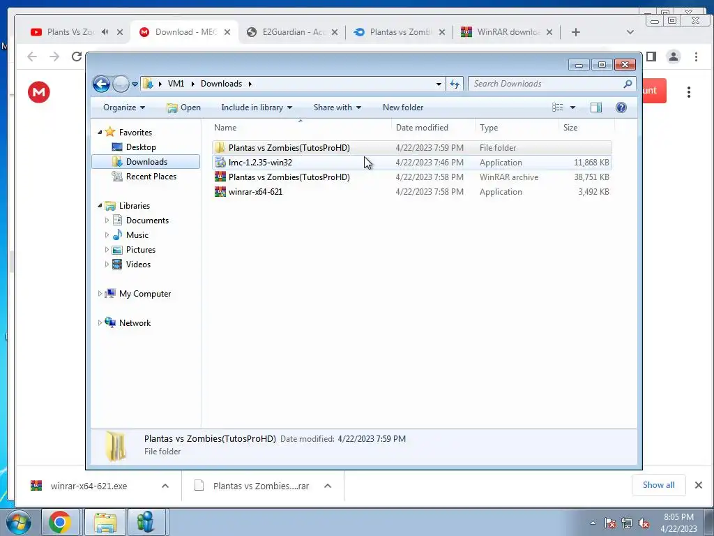Click Windows Explorer taskbar icon

pos(105,522)
